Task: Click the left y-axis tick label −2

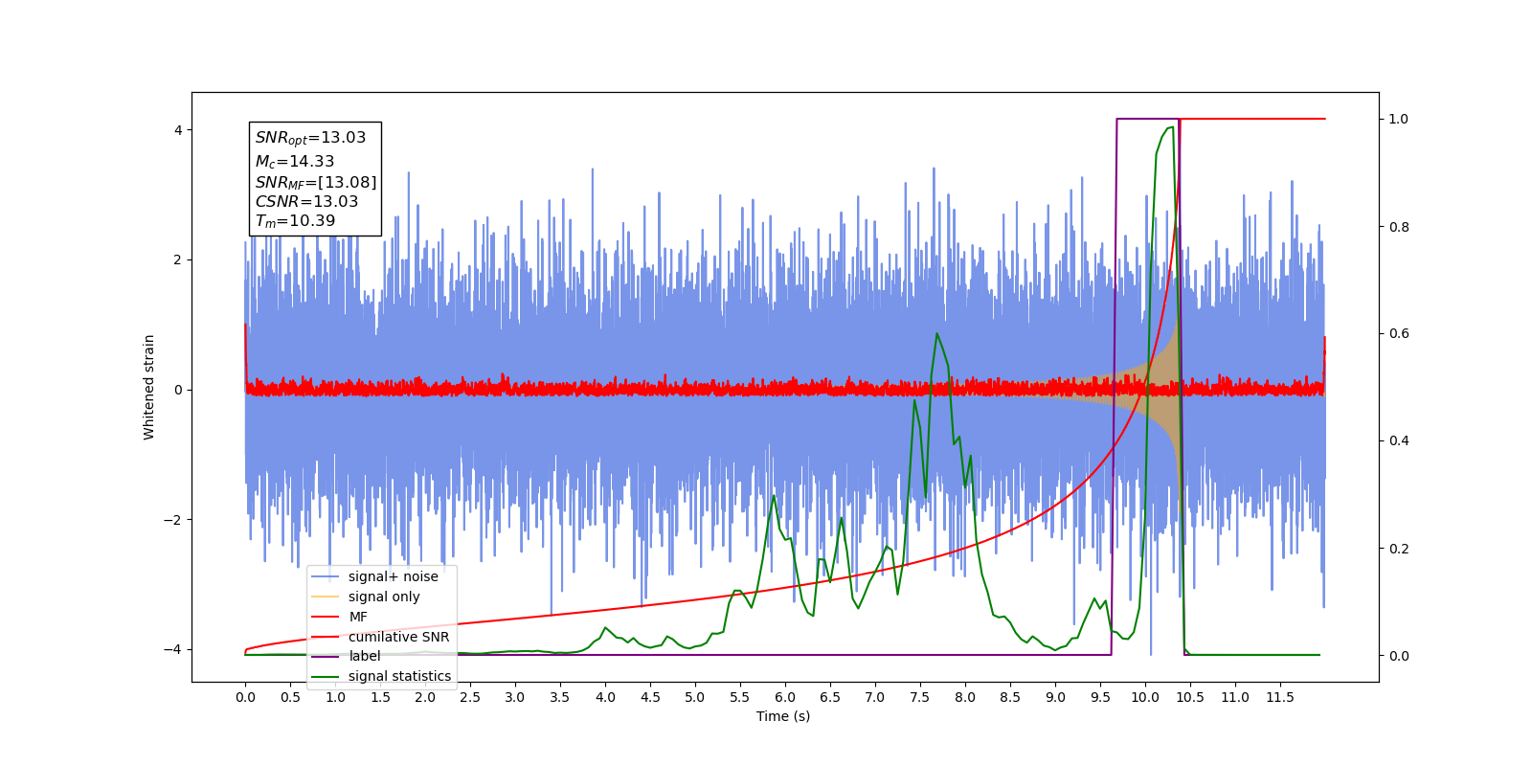Action: coord(174,520)
